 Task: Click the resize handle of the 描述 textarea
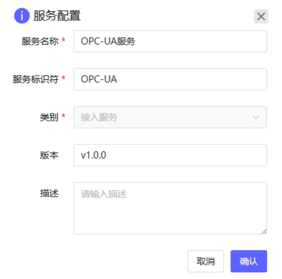(x=264, y=232)
